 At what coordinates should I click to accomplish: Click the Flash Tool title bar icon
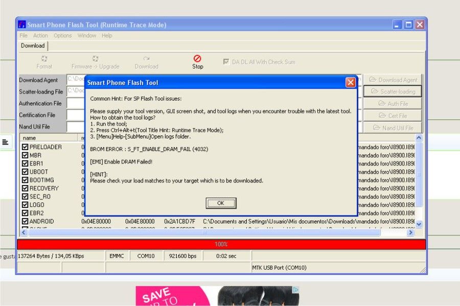21,25
